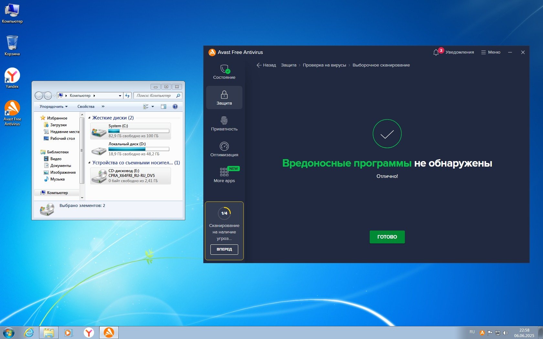
Task: Click Свойства in Explorer toolbar
Action: coord(86,107)
